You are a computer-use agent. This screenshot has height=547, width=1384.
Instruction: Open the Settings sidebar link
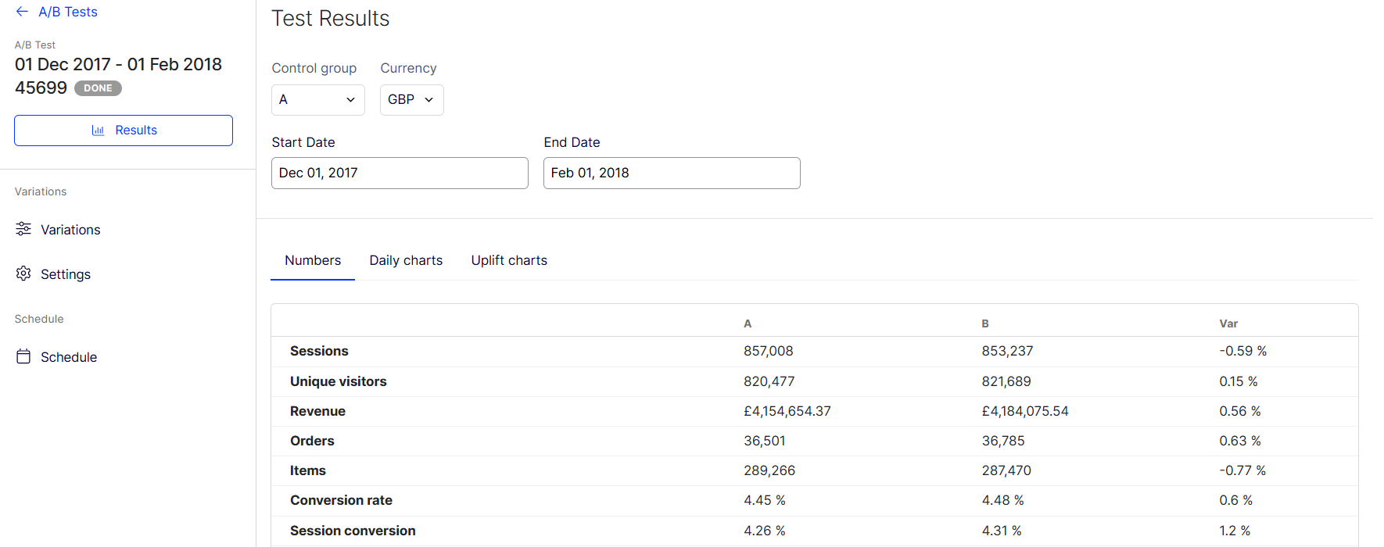(x=66, y=274)
